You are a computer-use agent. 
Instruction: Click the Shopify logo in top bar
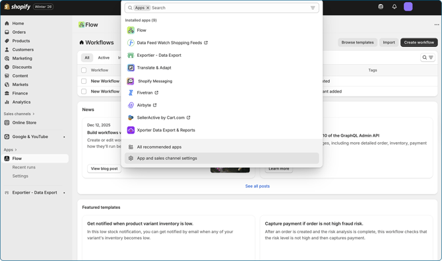coord(17,7)
